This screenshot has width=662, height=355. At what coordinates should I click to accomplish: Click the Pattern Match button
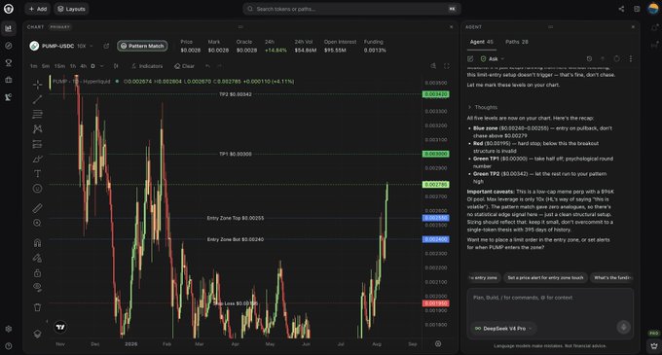coord(142,46)
